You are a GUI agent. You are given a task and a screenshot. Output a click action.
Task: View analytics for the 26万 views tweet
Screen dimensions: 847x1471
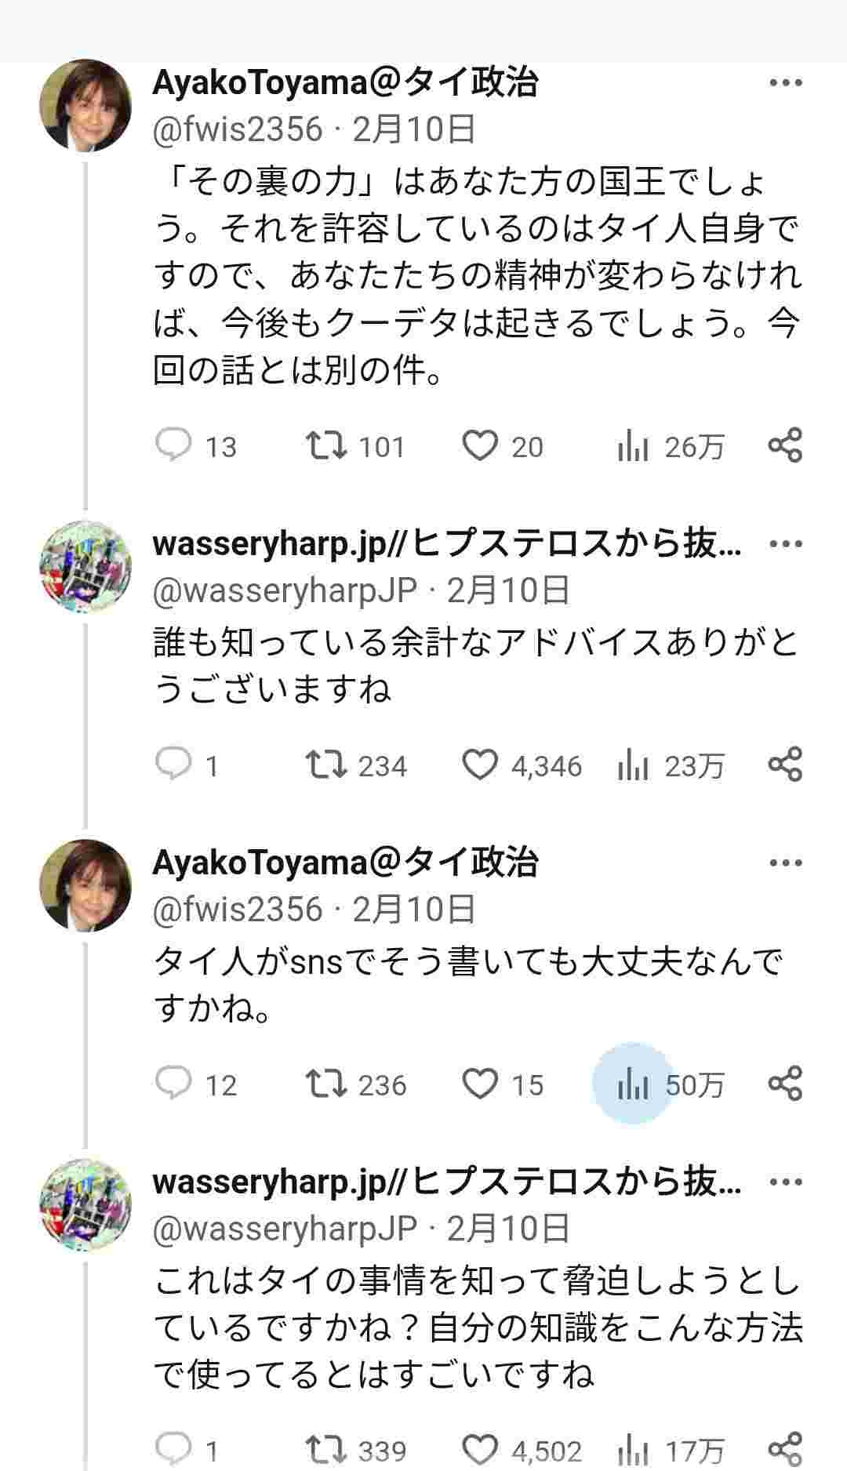pos(632,447)
